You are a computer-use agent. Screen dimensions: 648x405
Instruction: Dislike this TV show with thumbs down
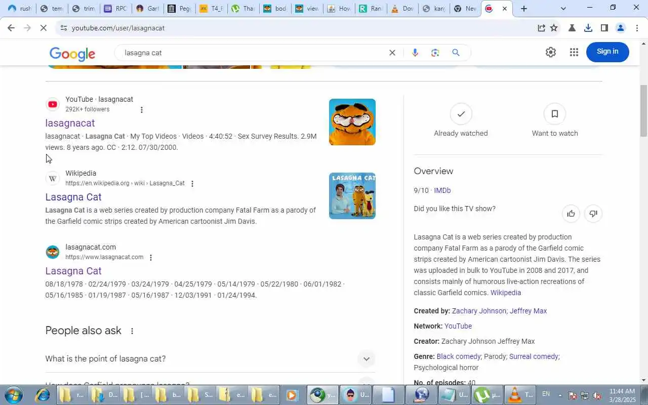pyautogui.click(x=593, y=214)
